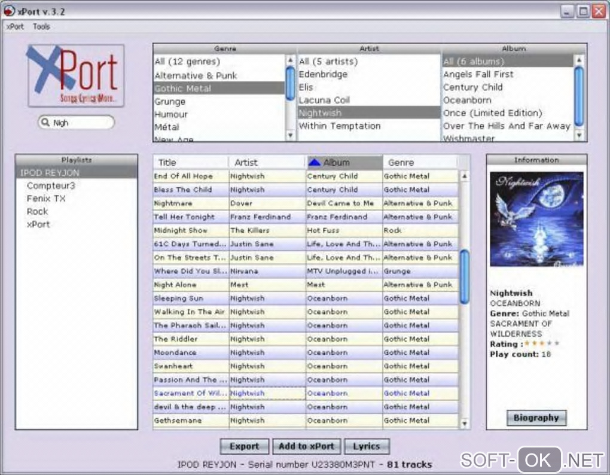This screenshot has height=475, width=610.
Task: Click the track list scrollbar thumb
Action: pyautogui.click(x=464, y=277)
